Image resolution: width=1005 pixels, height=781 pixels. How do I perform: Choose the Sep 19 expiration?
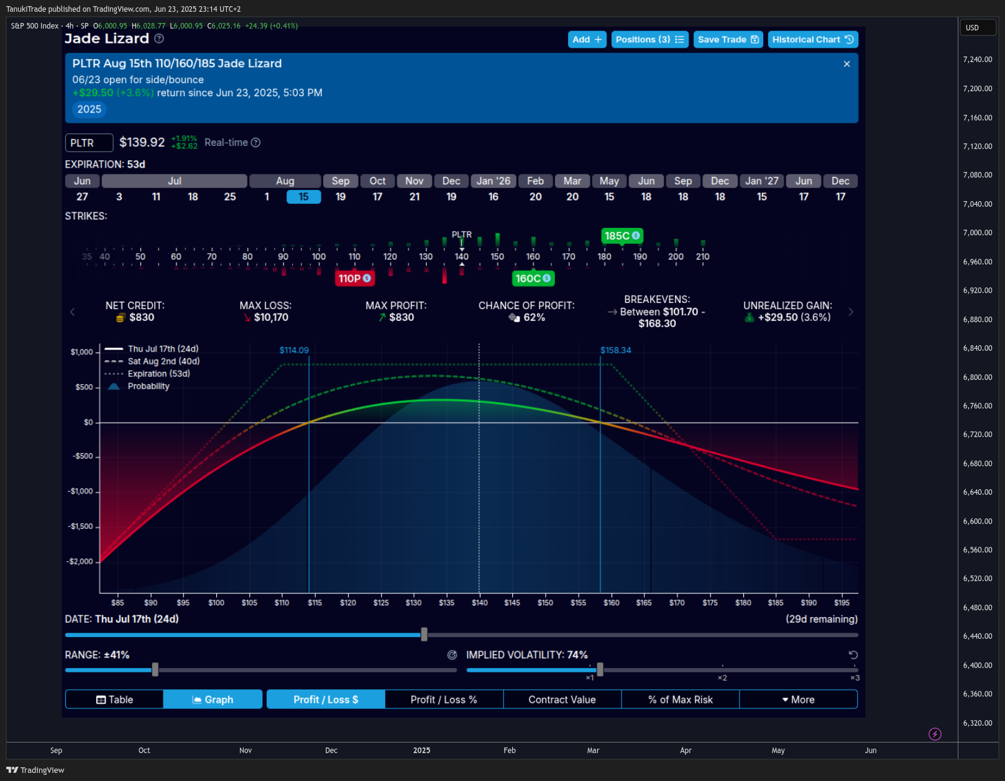point(341,197)
